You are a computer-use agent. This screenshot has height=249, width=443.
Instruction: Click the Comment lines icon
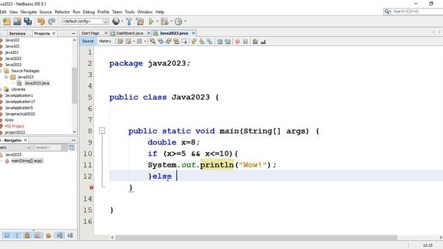tap(255, 41)
